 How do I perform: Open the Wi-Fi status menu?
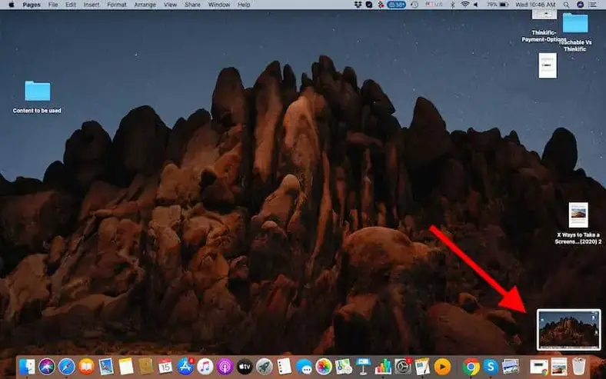465,5
